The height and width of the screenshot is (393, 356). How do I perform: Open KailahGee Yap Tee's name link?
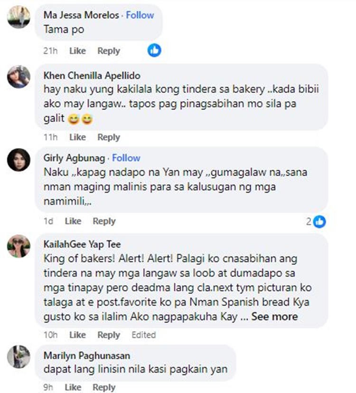pos(82,244)
